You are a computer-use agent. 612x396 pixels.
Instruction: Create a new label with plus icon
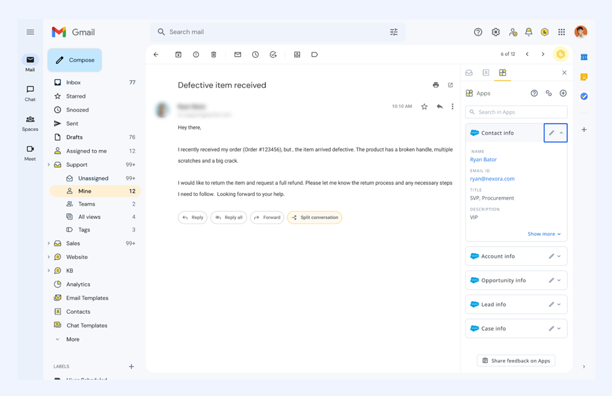tap(131, 367)
